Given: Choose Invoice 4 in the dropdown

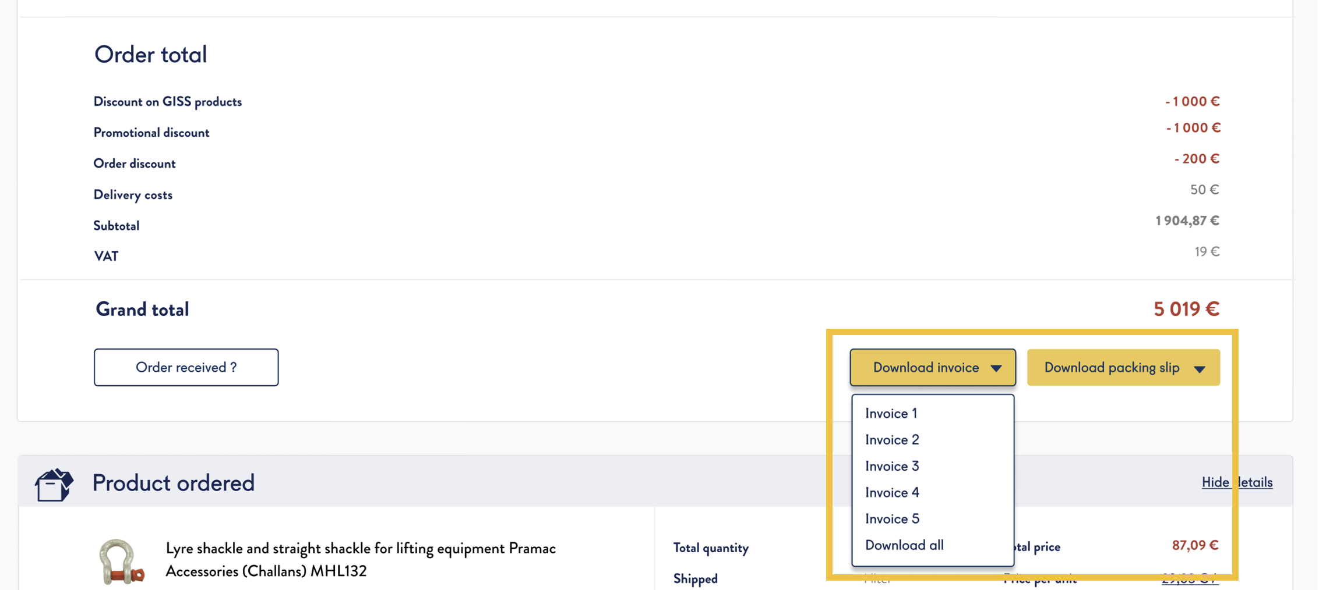Looking at the screenshot, I should pyautogui.click(x=892, y=492).
